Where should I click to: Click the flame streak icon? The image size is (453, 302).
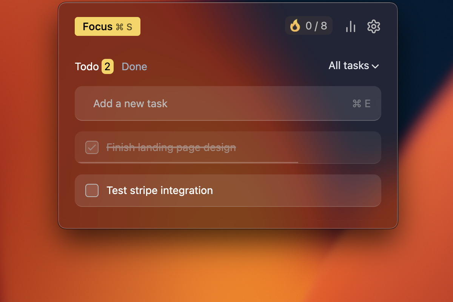tap(295, 26)
